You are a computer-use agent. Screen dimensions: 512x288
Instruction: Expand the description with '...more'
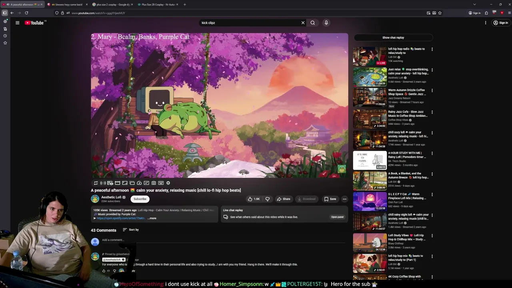[x=152, y=218]
